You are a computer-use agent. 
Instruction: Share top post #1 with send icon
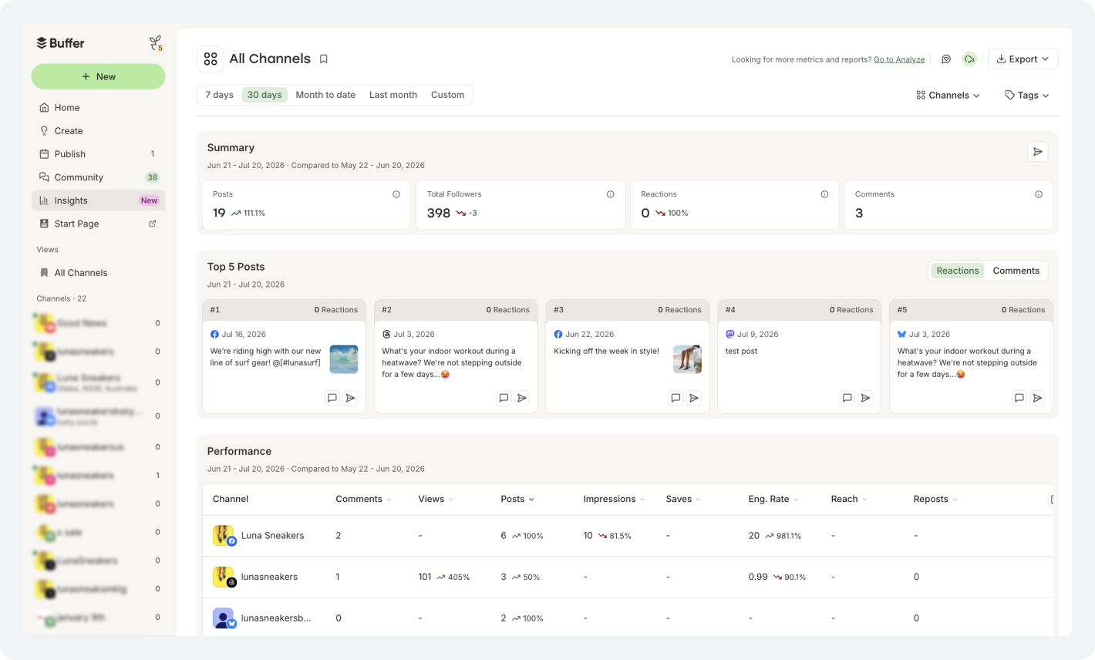click(351, 398)
